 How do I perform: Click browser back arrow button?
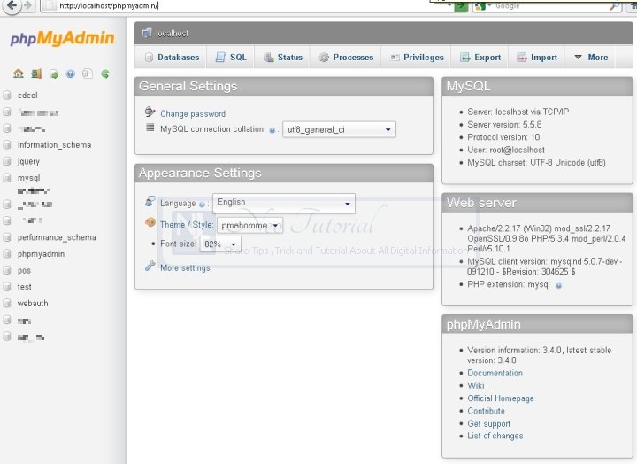click(x=12, y=5)
